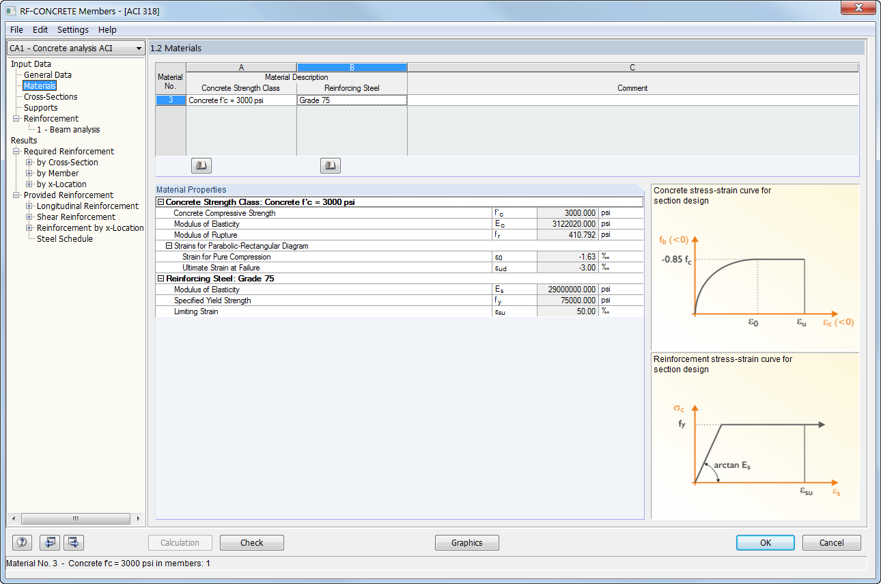Click the concrete stress-strain curve diagram
The image size is (881, 584).
(755, 268)
